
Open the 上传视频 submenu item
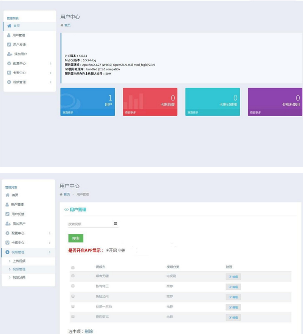click(19, 261)
